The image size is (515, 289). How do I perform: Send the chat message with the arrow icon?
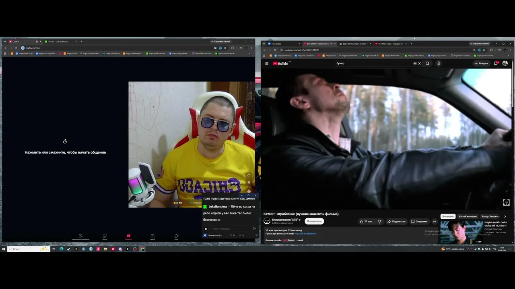coord(254,228)
